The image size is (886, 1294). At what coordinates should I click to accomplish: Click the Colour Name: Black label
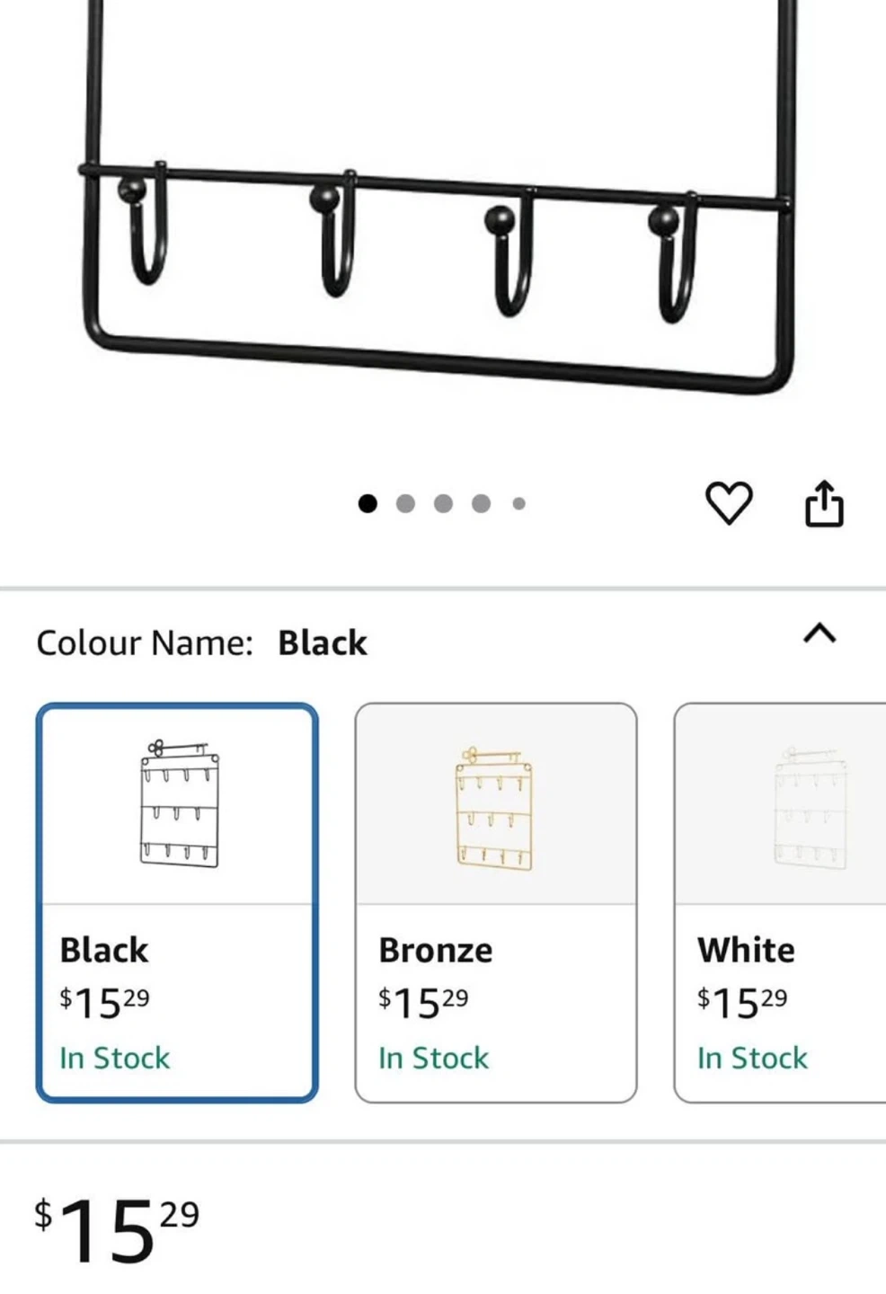point(201,643)
